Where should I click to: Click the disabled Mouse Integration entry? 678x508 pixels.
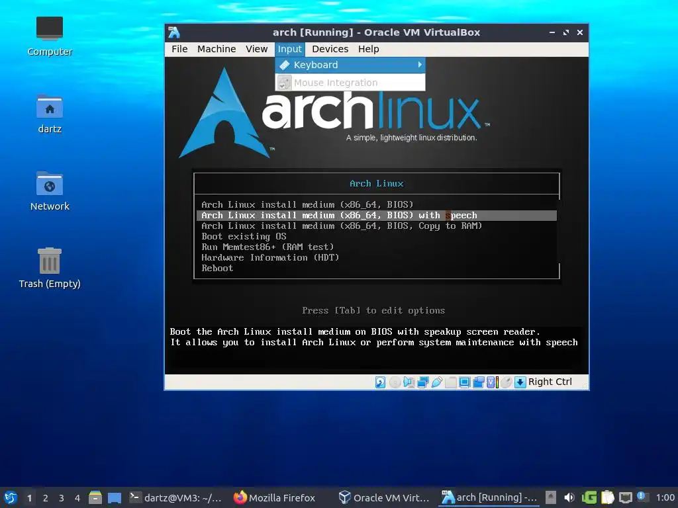pos(350,83)
